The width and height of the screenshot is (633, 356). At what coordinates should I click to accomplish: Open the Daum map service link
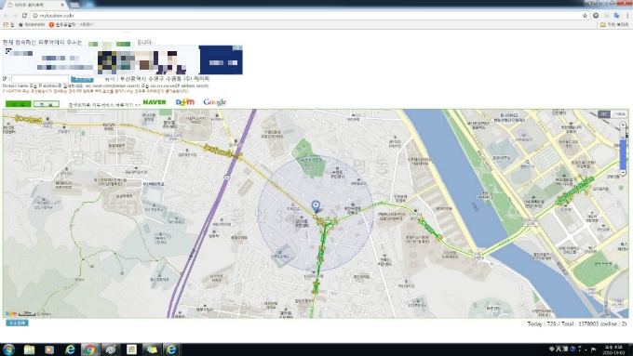point(185,102)
